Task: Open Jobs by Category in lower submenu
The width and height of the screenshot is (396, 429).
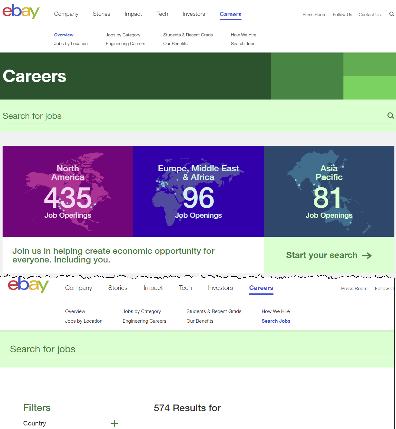Action: (x=142, y=311)
